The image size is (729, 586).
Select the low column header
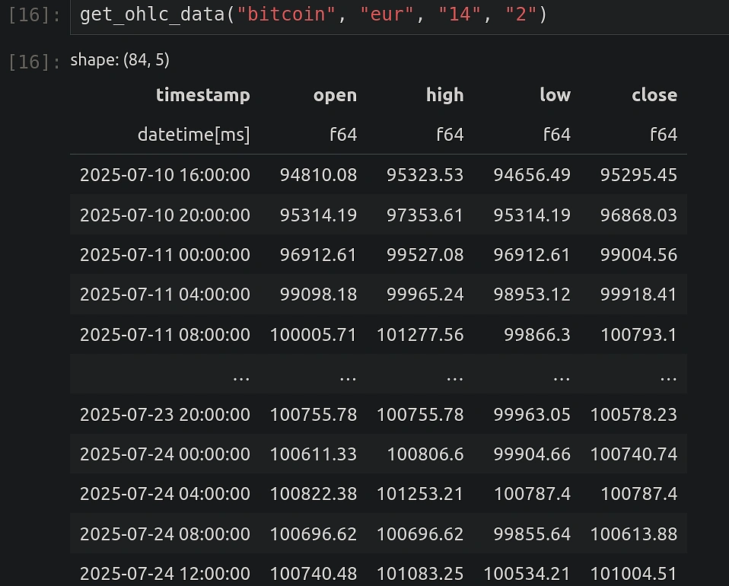(x=555, y=95)
